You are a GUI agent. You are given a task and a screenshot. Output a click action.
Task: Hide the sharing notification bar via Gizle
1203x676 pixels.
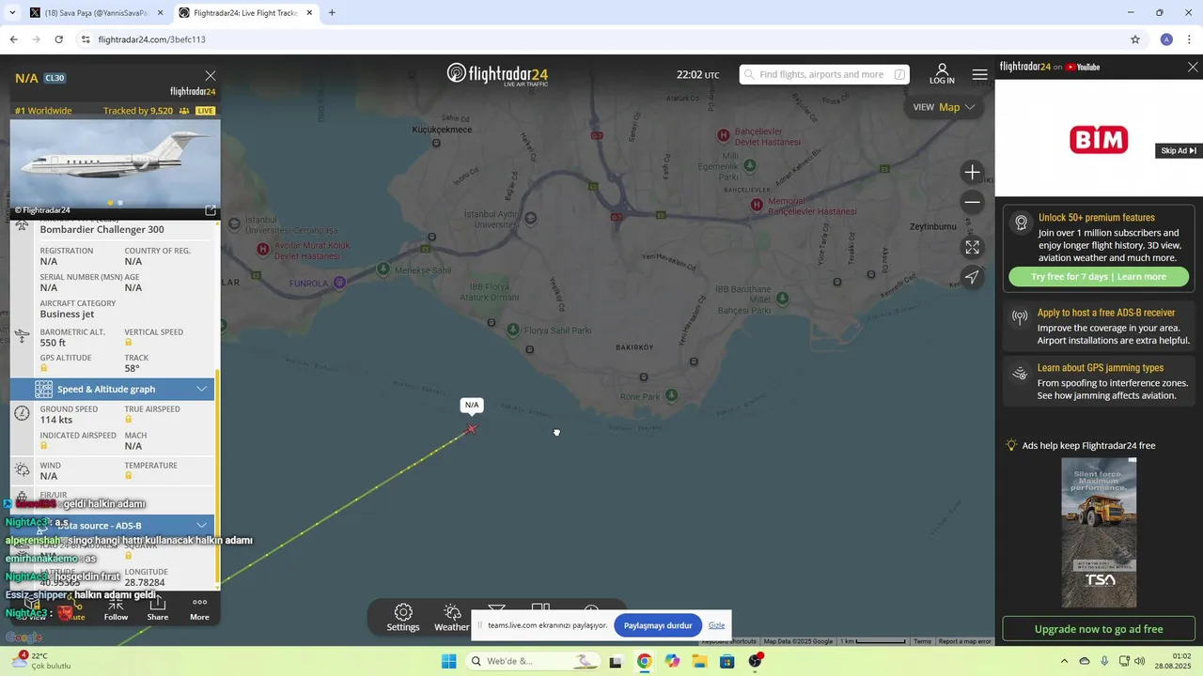[716, 625]
